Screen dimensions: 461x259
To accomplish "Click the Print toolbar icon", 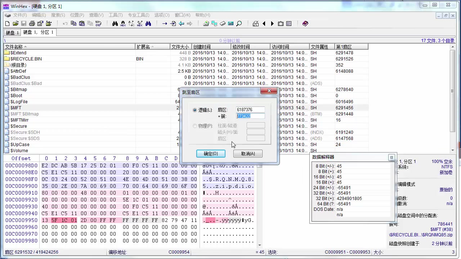I will coord(32,24).
